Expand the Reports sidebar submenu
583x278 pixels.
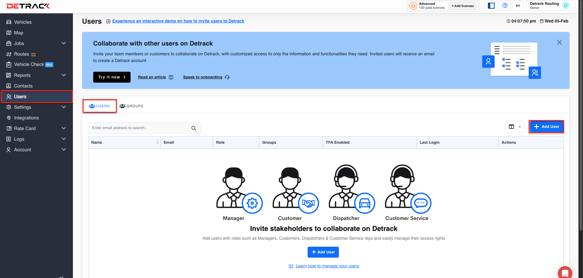coord(63,75)
